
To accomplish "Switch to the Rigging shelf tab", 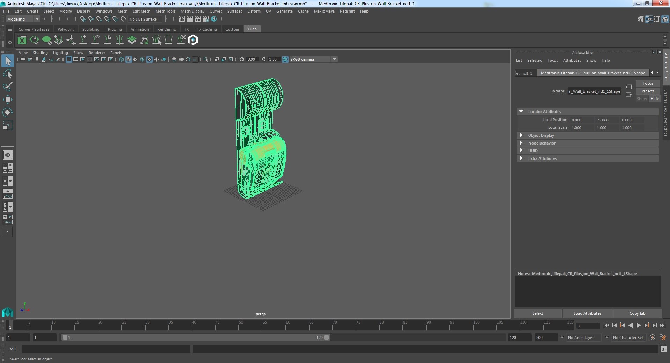I will click(115, 29).
